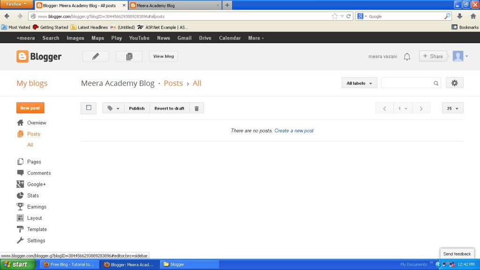Open Settings via the wrench icon
This screenshot has width=480, height=270.
pos(20,240)
